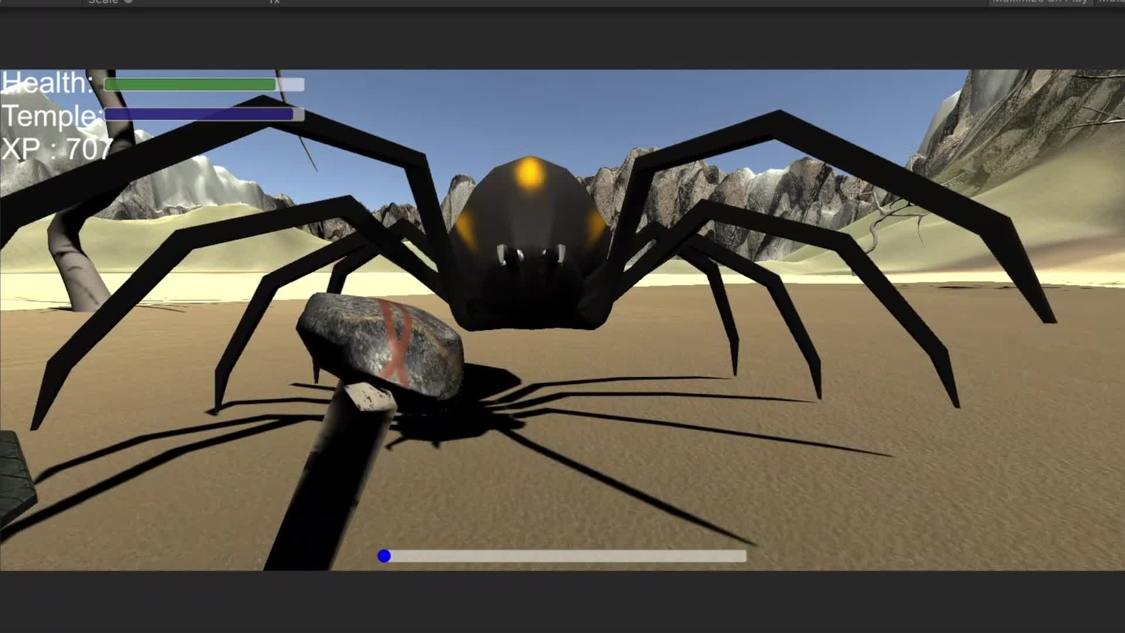Click the Scale slider knob in the top bar
This screenshot has height=633, width=1125.
(128, 2)
